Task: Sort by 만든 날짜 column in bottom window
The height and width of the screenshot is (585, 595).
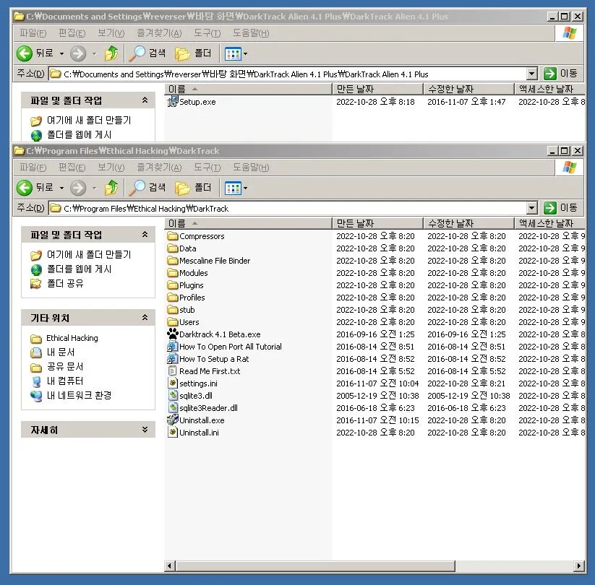Action: pos(377,223)
